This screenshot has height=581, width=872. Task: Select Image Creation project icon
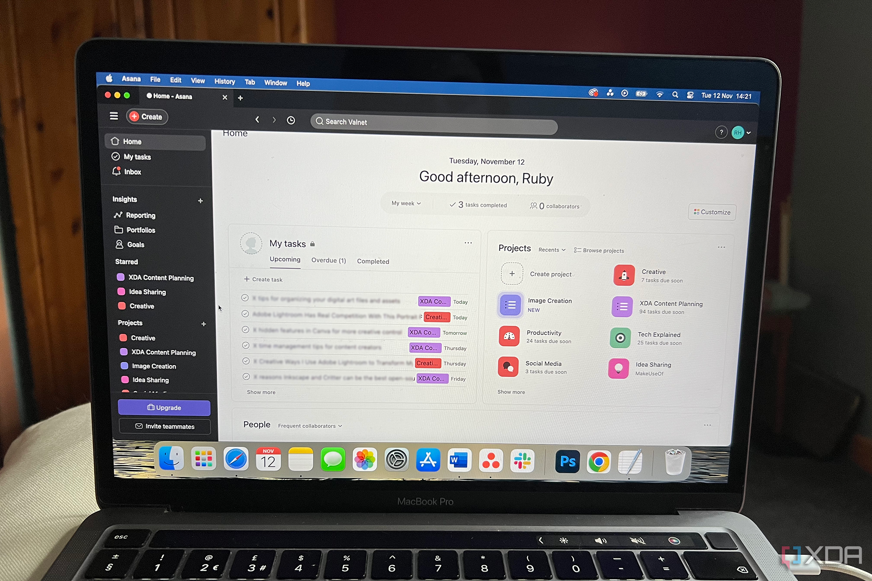click(x=508, y=303)
